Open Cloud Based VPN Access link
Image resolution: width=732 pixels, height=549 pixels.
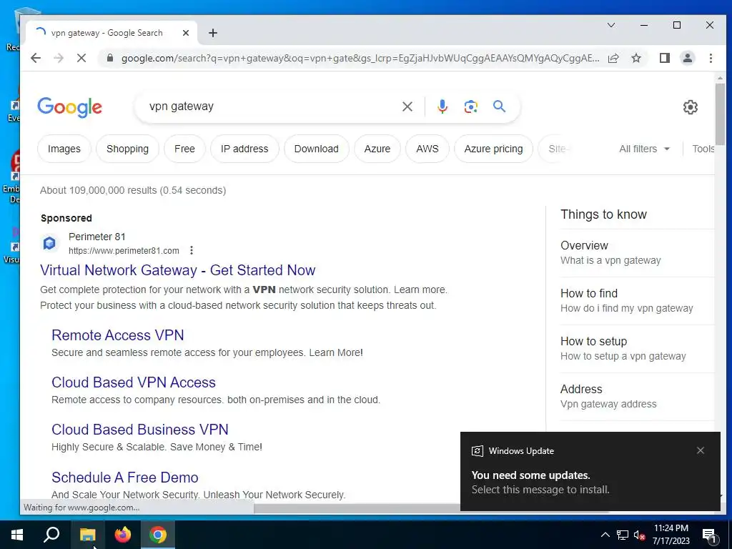(134, 382)
